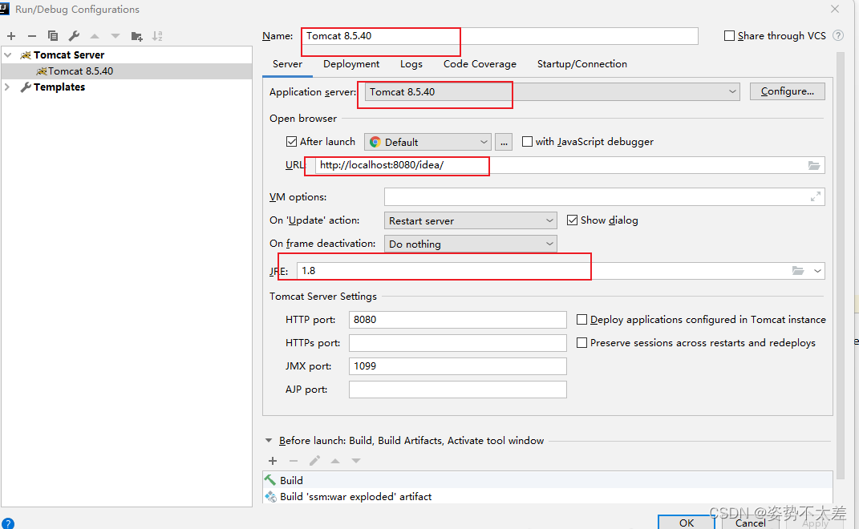
Task: Add a Before launch task
Action: click(272, 461)
